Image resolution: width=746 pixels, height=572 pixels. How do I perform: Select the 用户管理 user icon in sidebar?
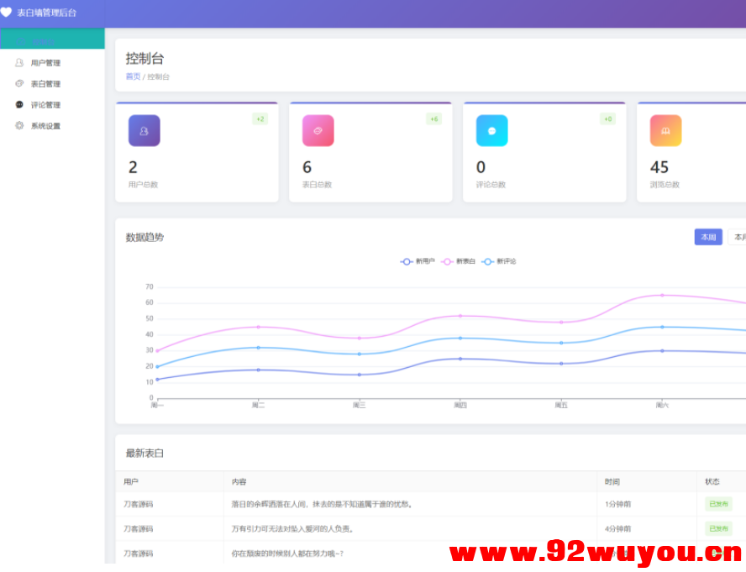point(19,62)
